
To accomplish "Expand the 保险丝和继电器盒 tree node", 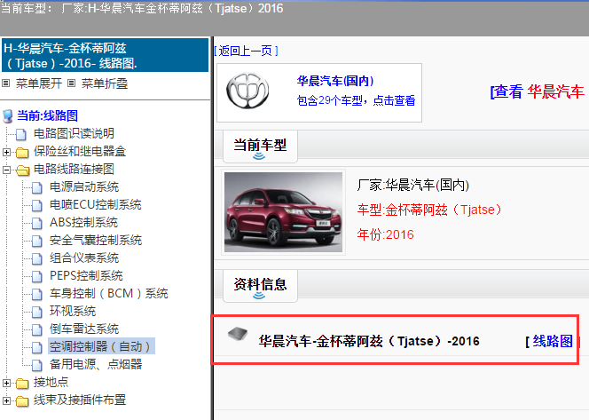I will pyautogui.click(x=6, y=152).
